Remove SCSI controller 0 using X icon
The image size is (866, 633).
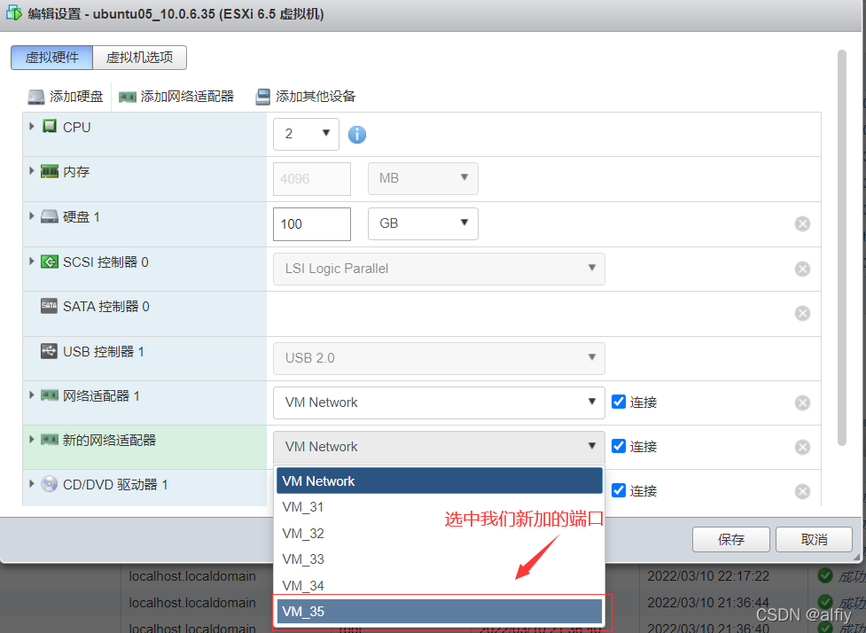click(x=802, y=269)
